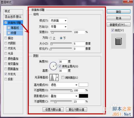Click the style preview thumbnail
134x118 pixels.
pyautogui.click(x=119, y=41)
